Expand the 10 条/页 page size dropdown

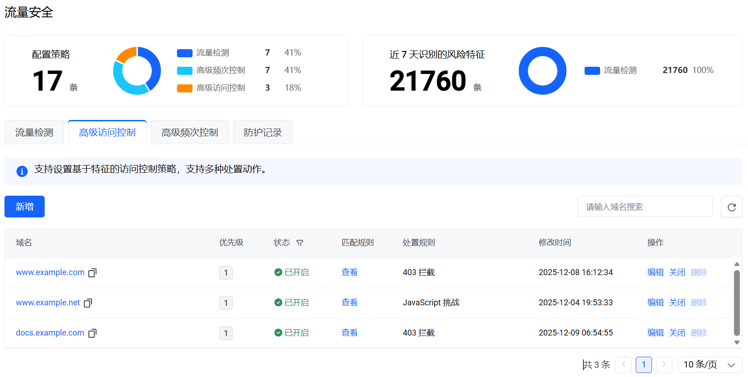tap(709, 365)
